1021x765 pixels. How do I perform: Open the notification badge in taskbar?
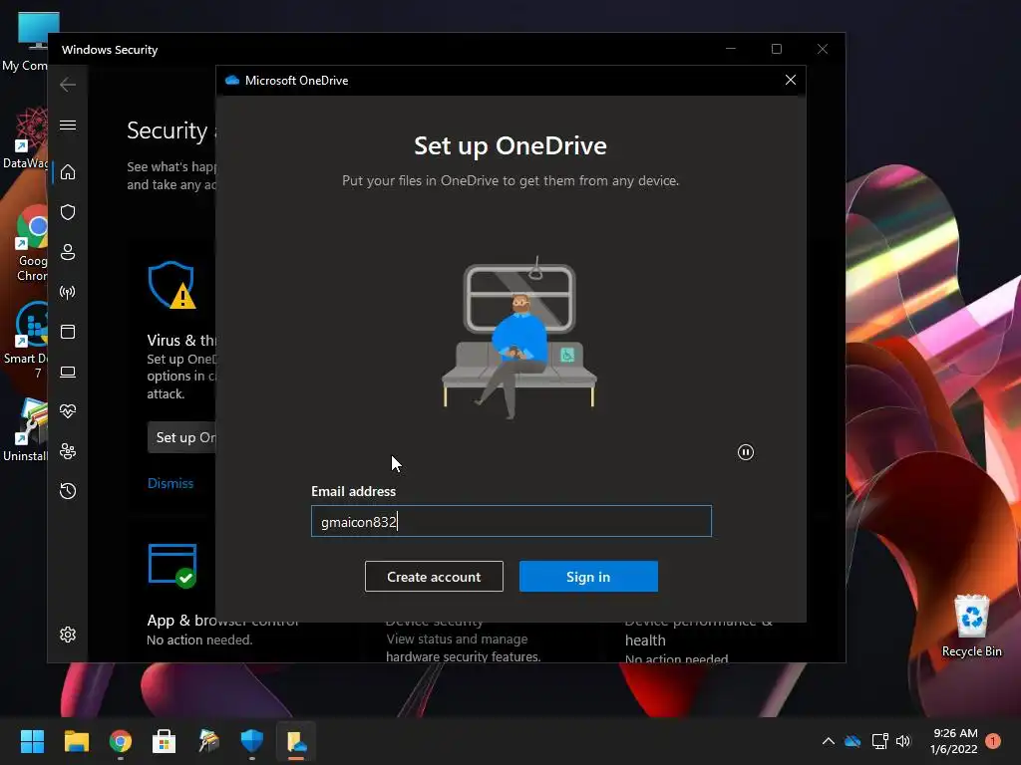tap(993, 741)
